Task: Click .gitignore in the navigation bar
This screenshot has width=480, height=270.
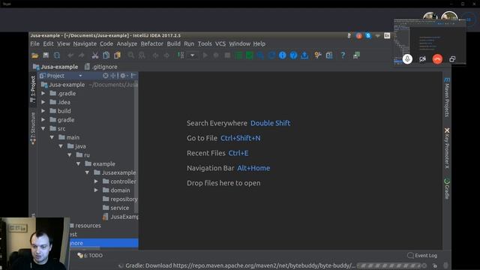Action: [x=101, y=67]
